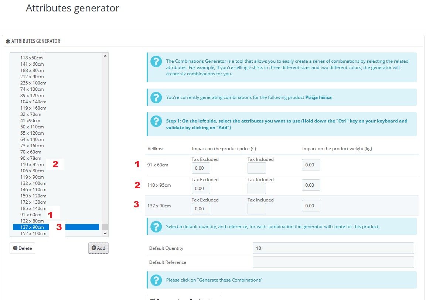This screenshot has width=426, height=300.
Task: Select the 141 x 60cm list entry
Action: click(32, 64)
